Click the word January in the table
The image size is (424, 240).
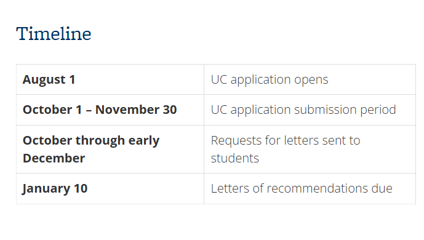[x=46, y=189]
